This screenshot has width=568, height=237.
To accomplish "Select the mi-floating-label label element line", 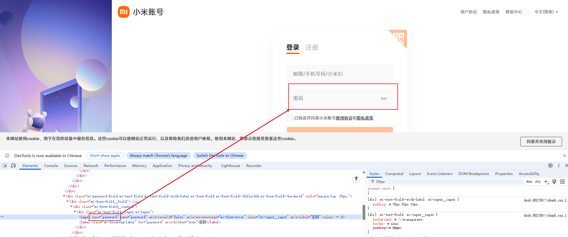I will point(150,222).
